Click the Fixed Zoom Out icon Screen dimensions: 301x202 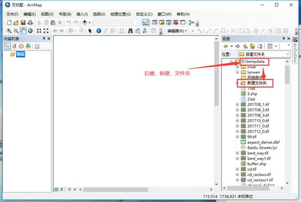[x=46, y=31]
